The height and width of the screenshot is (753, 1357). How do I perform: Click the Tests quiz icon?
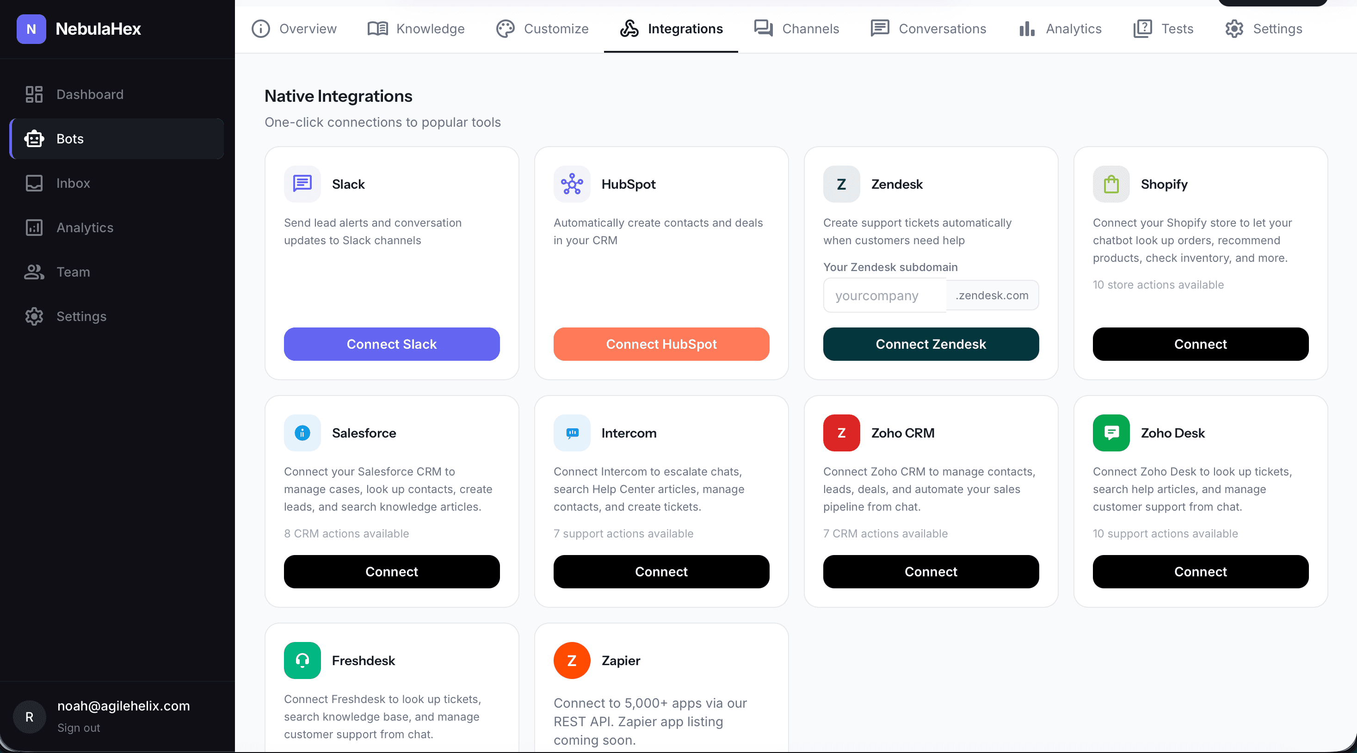coord(1142,29)
